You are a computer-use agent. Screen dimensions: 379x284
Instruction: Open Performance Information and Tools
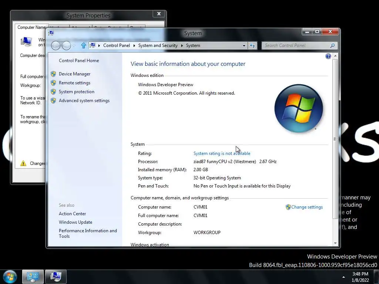click(88, 233)
